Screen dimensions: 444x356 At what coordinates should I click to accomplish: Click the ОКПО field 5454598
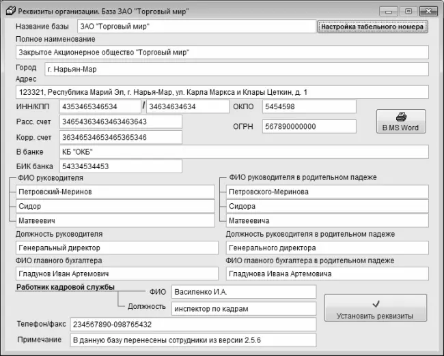pos(309,106)
